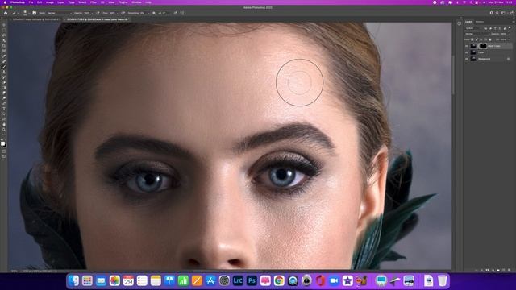Select the Zoom tool
This screenshot has height=290, width=516.
point(4,130)
